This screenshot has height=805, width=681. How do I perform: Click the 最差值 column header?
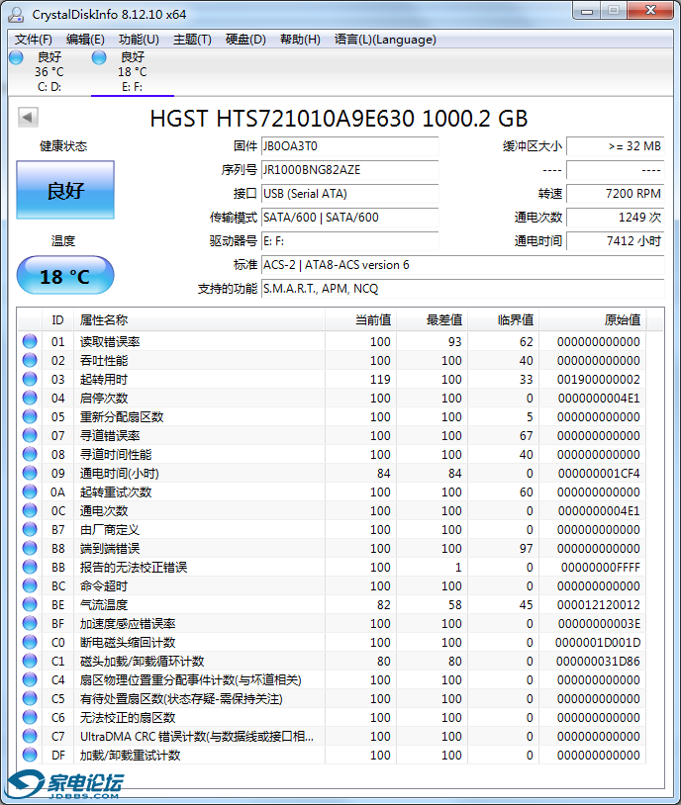(x=433, y=320)
